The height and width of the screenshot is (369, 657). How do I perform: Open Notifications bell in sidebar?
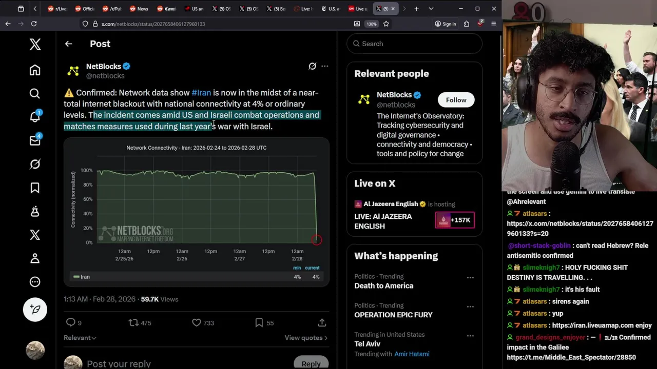35,116
